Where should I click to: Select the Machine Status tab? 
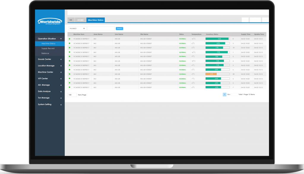tap(96, 20)
